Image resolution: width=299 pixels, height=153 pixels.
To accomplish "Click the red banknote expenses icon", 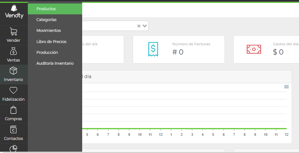I will coord(254,49).
